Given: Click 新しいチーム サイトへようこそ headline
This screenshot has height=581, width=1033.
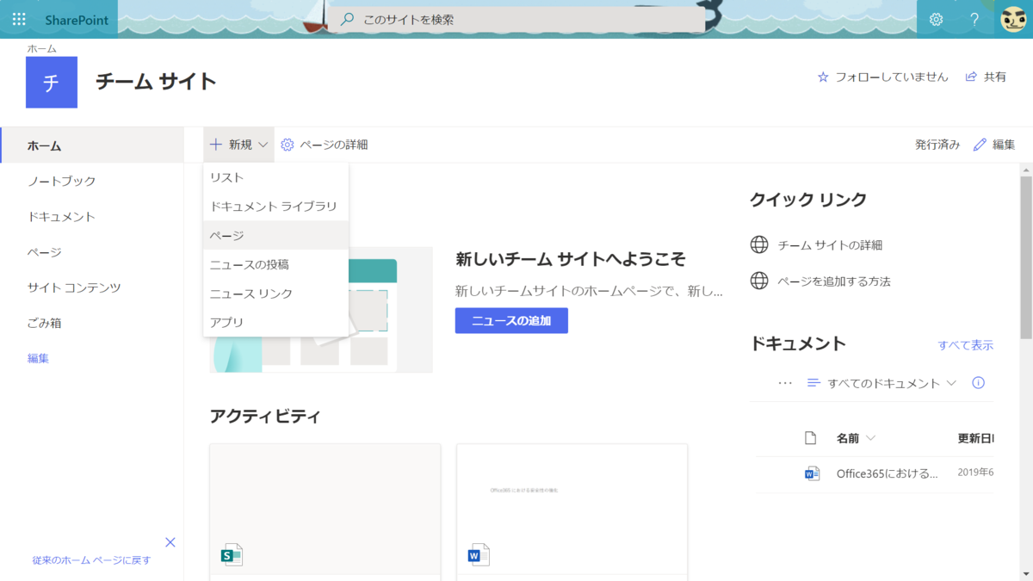Looking at the screenshot, I should pos(571,259).
